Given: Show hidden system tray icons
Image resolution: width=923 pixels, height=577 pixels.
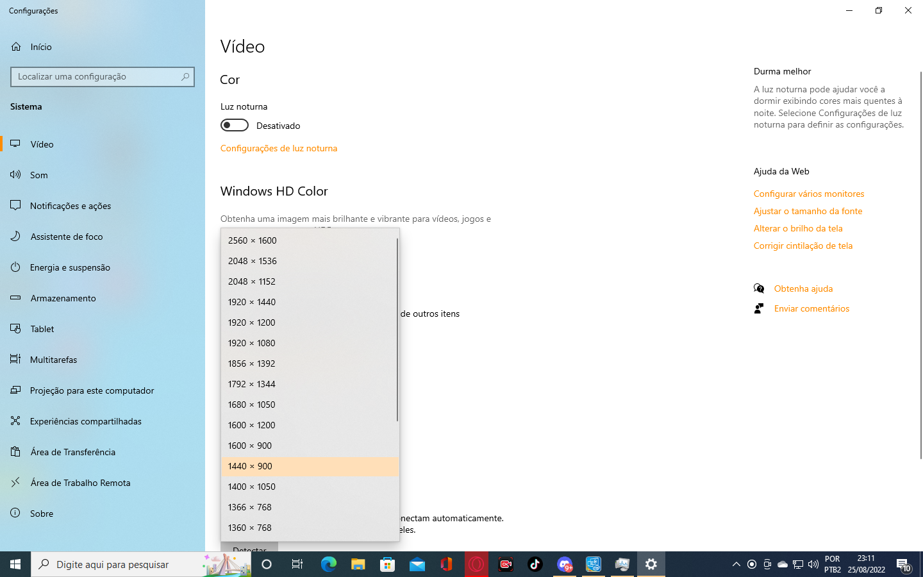Looking at the screenshot, I should pyautogui.click(x=736, y=564).
